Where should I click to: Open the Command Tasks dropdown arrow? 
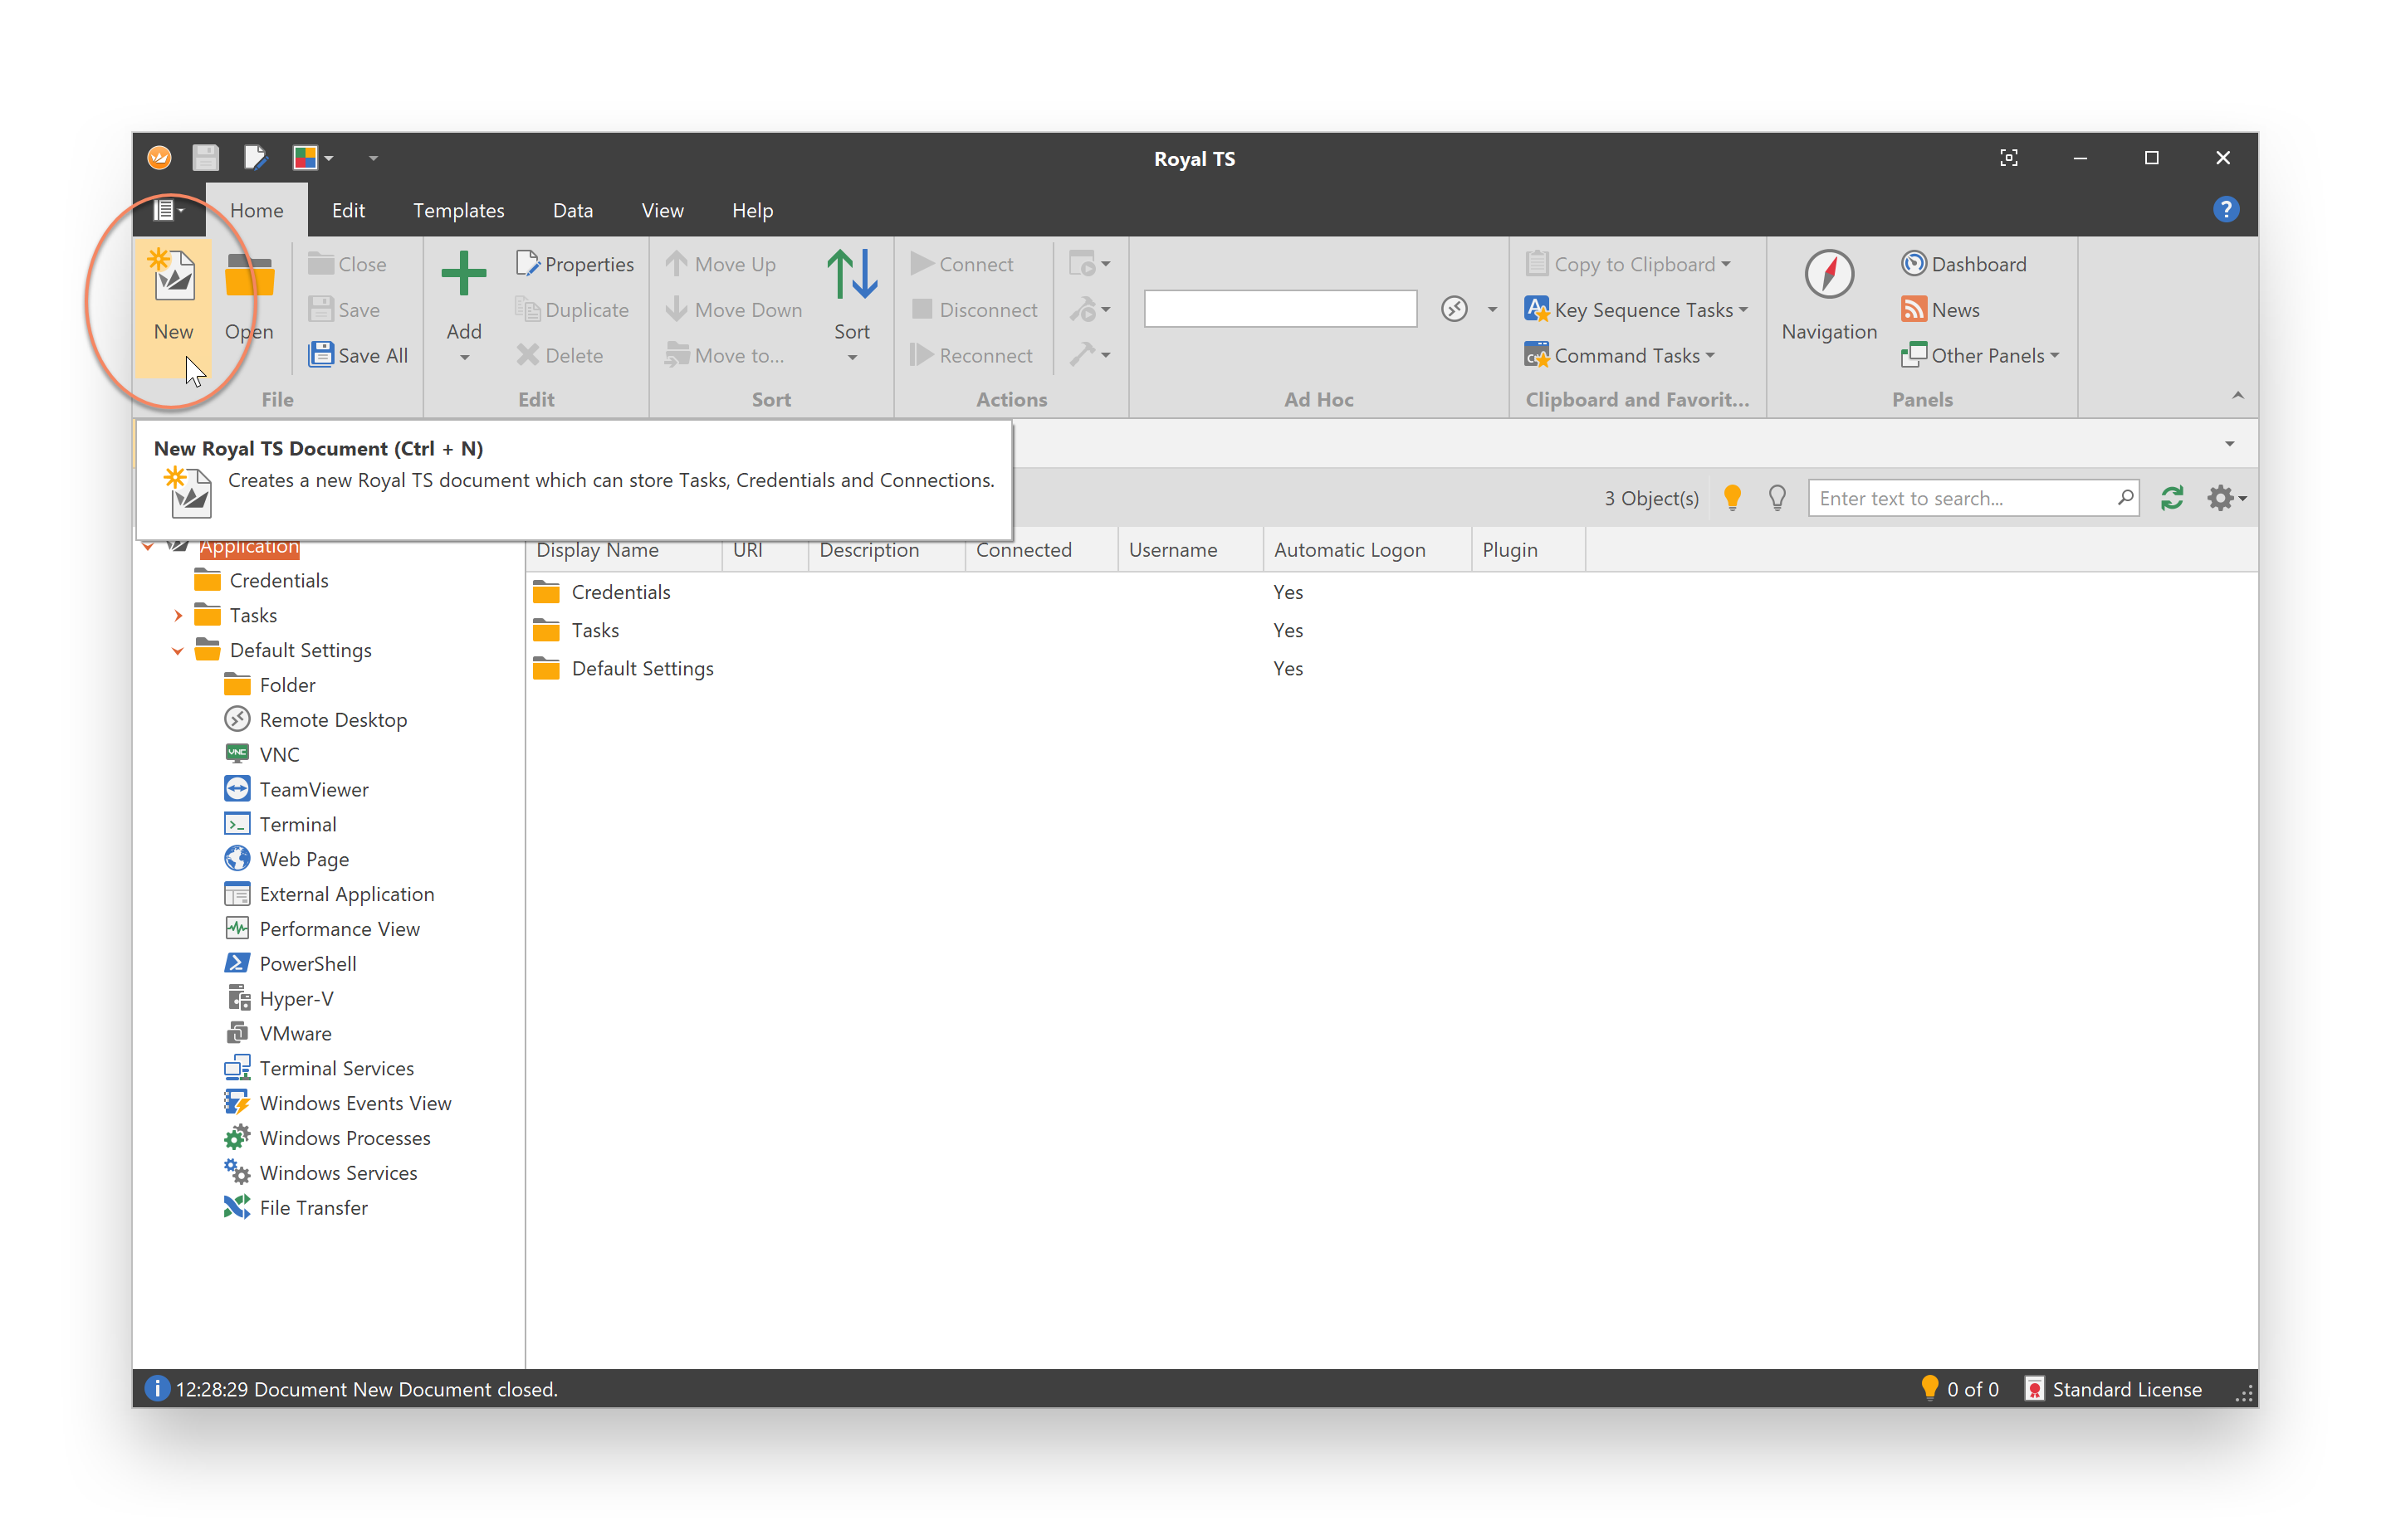point(1709,355)
